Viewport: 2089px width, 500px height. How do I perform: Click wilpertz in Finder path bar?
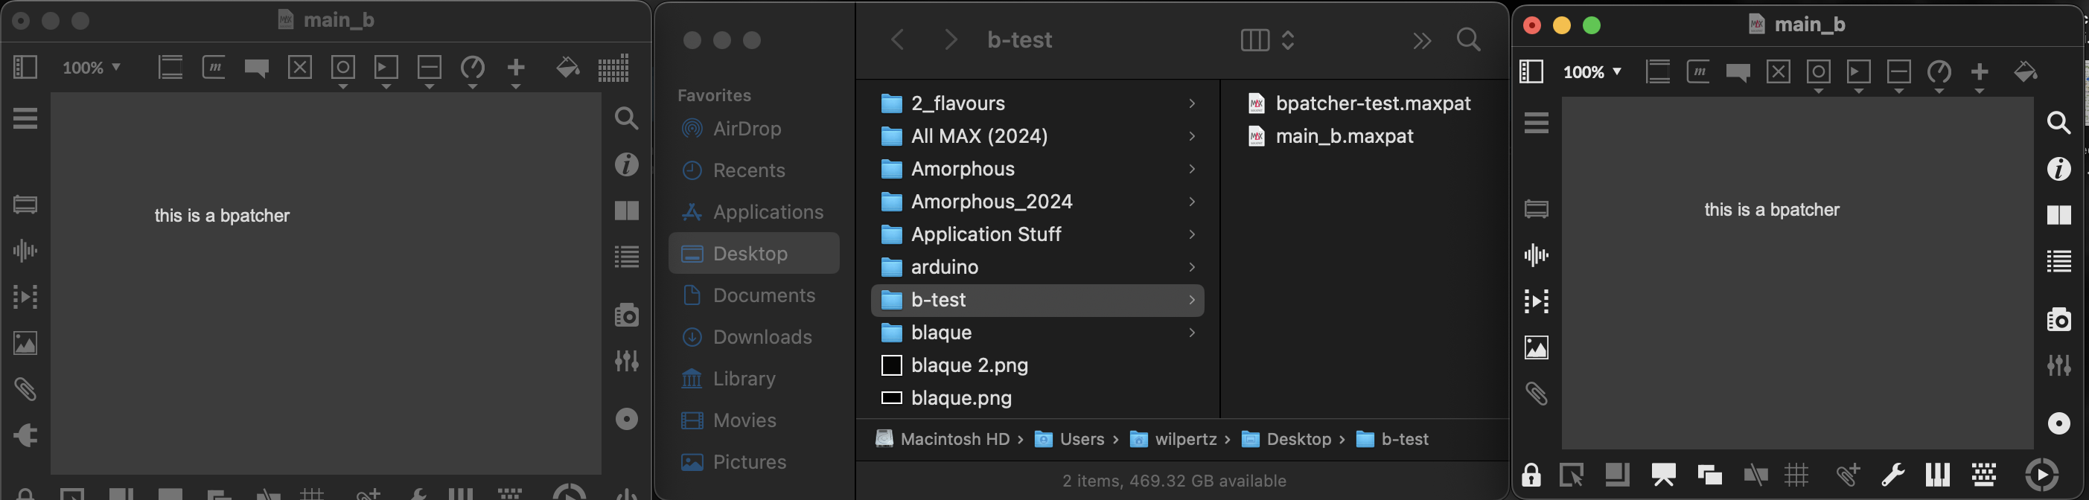[x=1173, y=439]
